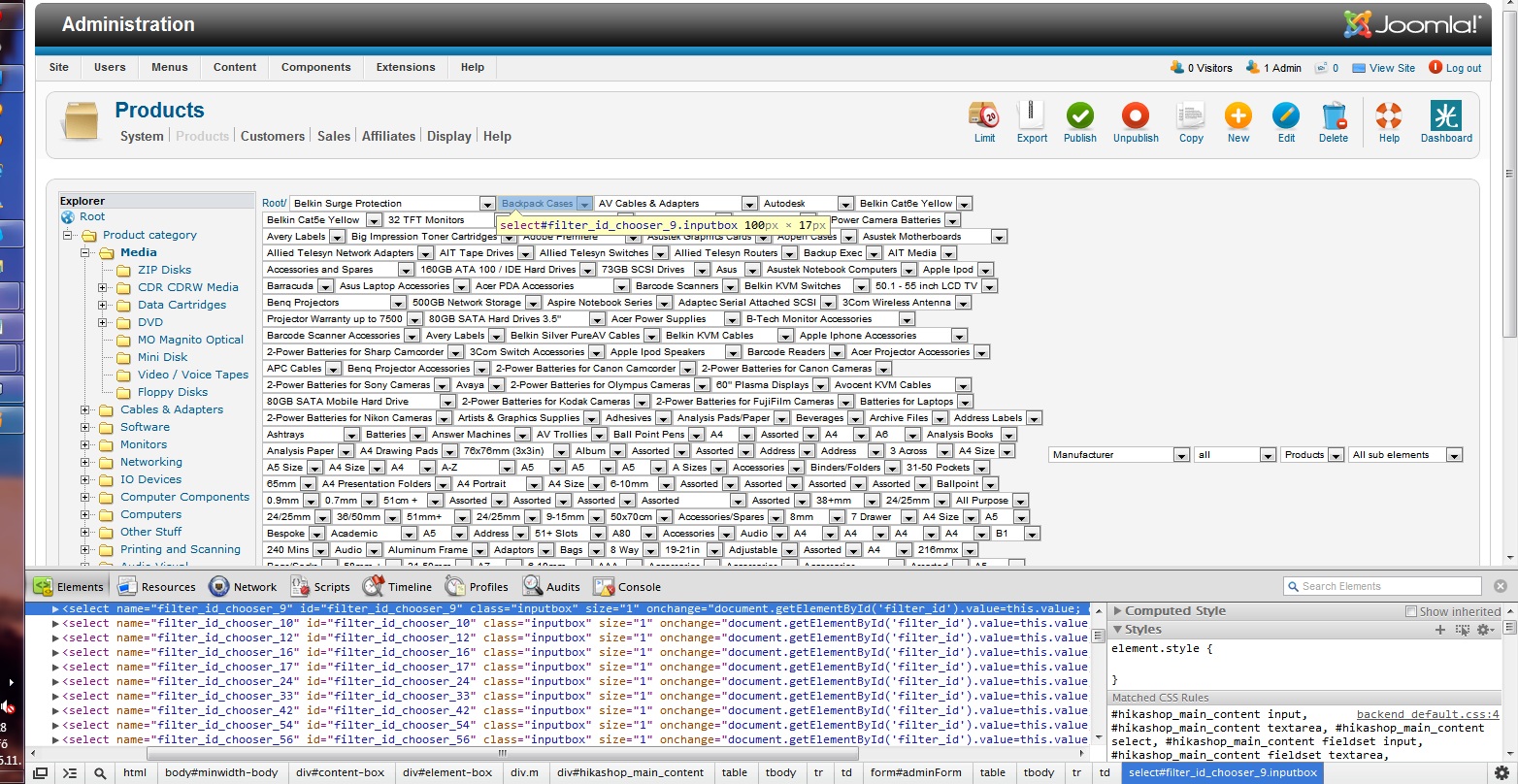This screenshot has height=784, width=1518.
Task: Click the div#hikashop_main_content breadcrumb
Action: coord(631,773)
